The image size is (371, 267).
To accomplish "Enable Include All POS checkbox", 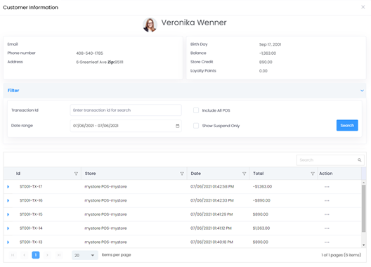I will (x=196, y=110).
